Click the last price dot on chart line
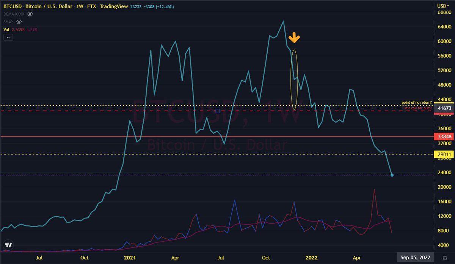The image size is (455, 264). (392, 175)
